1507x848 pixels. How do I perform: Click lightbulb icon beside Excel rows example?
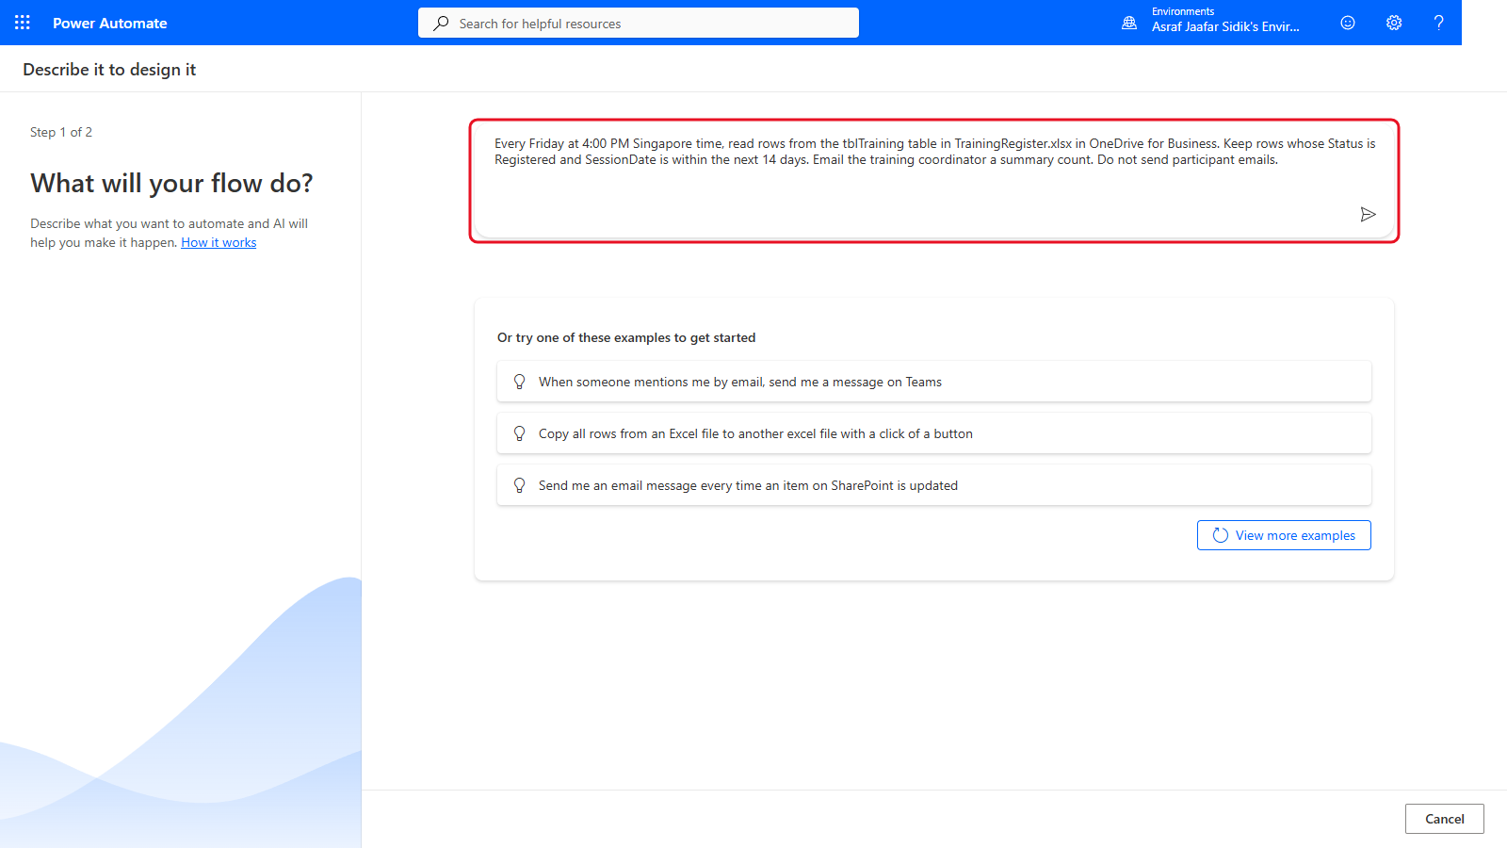click(x=519, y=433)
